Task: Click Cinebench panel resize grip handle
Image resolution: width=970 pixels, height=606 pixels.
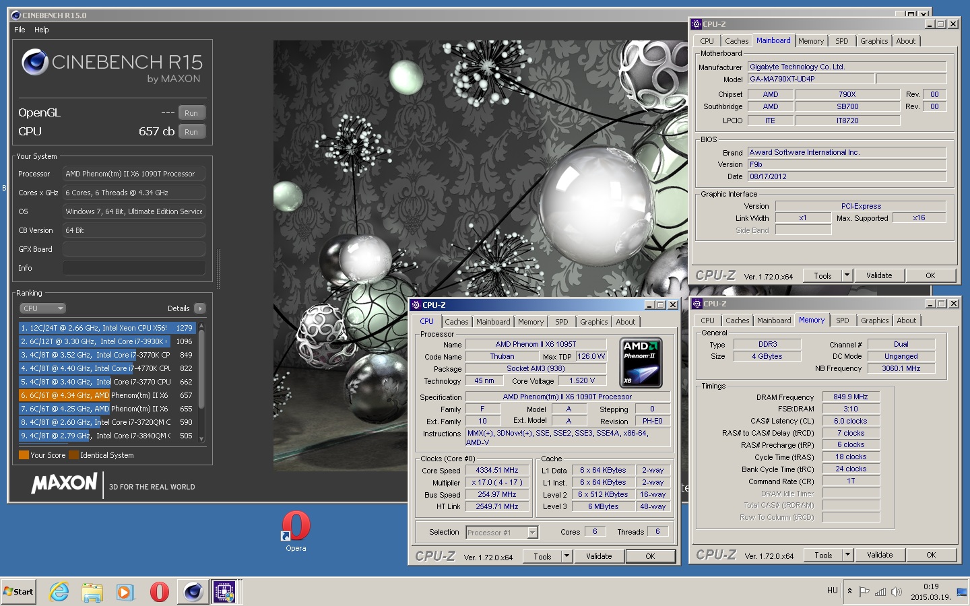Action: click(x=218, y=268)
